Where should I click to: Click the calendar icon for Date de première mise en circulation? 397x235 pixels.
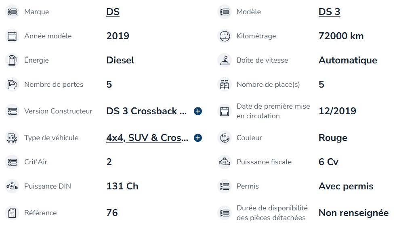pyautogui.click(x=224, y=111)
